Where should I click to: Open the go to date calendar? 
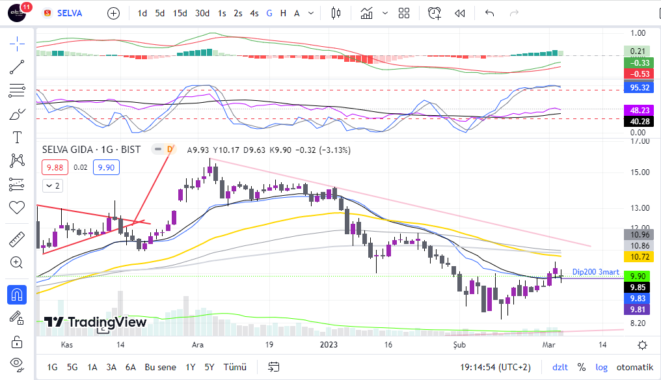coord(274,368)
